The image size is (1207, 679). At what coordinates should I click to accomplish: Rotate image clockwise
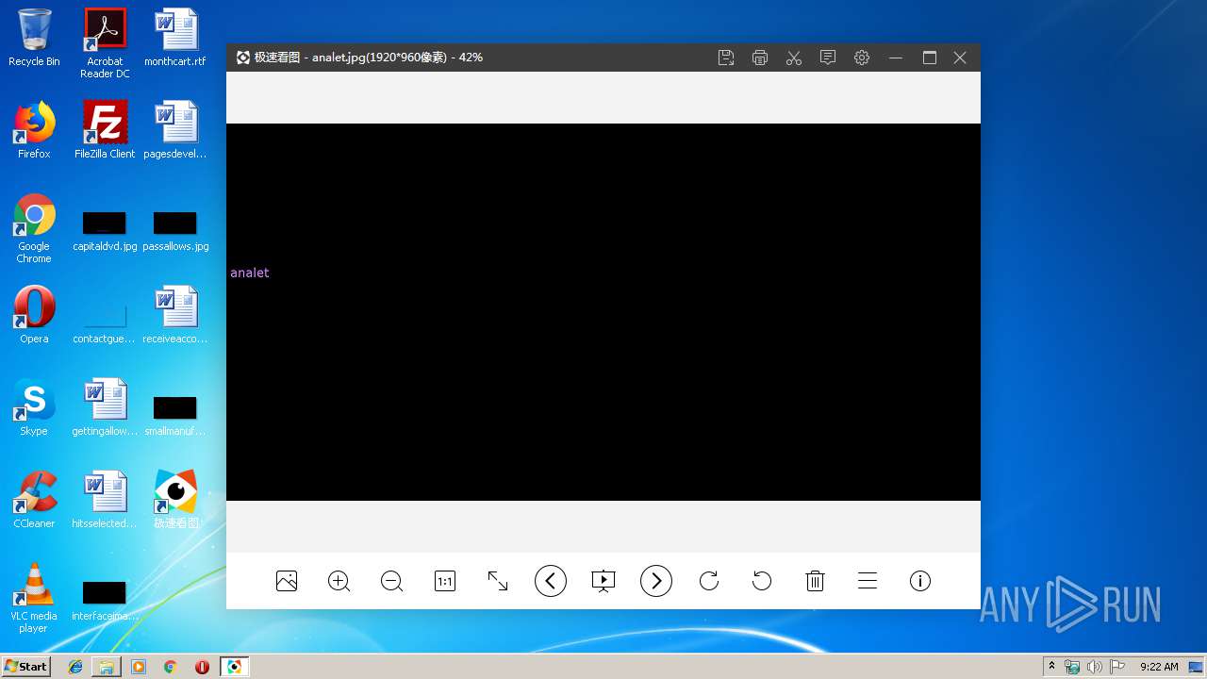tap(709, 581)
